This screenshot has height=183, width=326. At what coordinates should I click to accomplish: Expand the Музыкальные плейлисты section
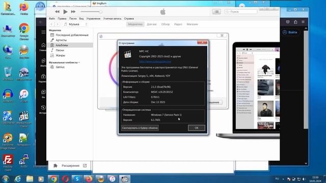[x=64, y=63]
